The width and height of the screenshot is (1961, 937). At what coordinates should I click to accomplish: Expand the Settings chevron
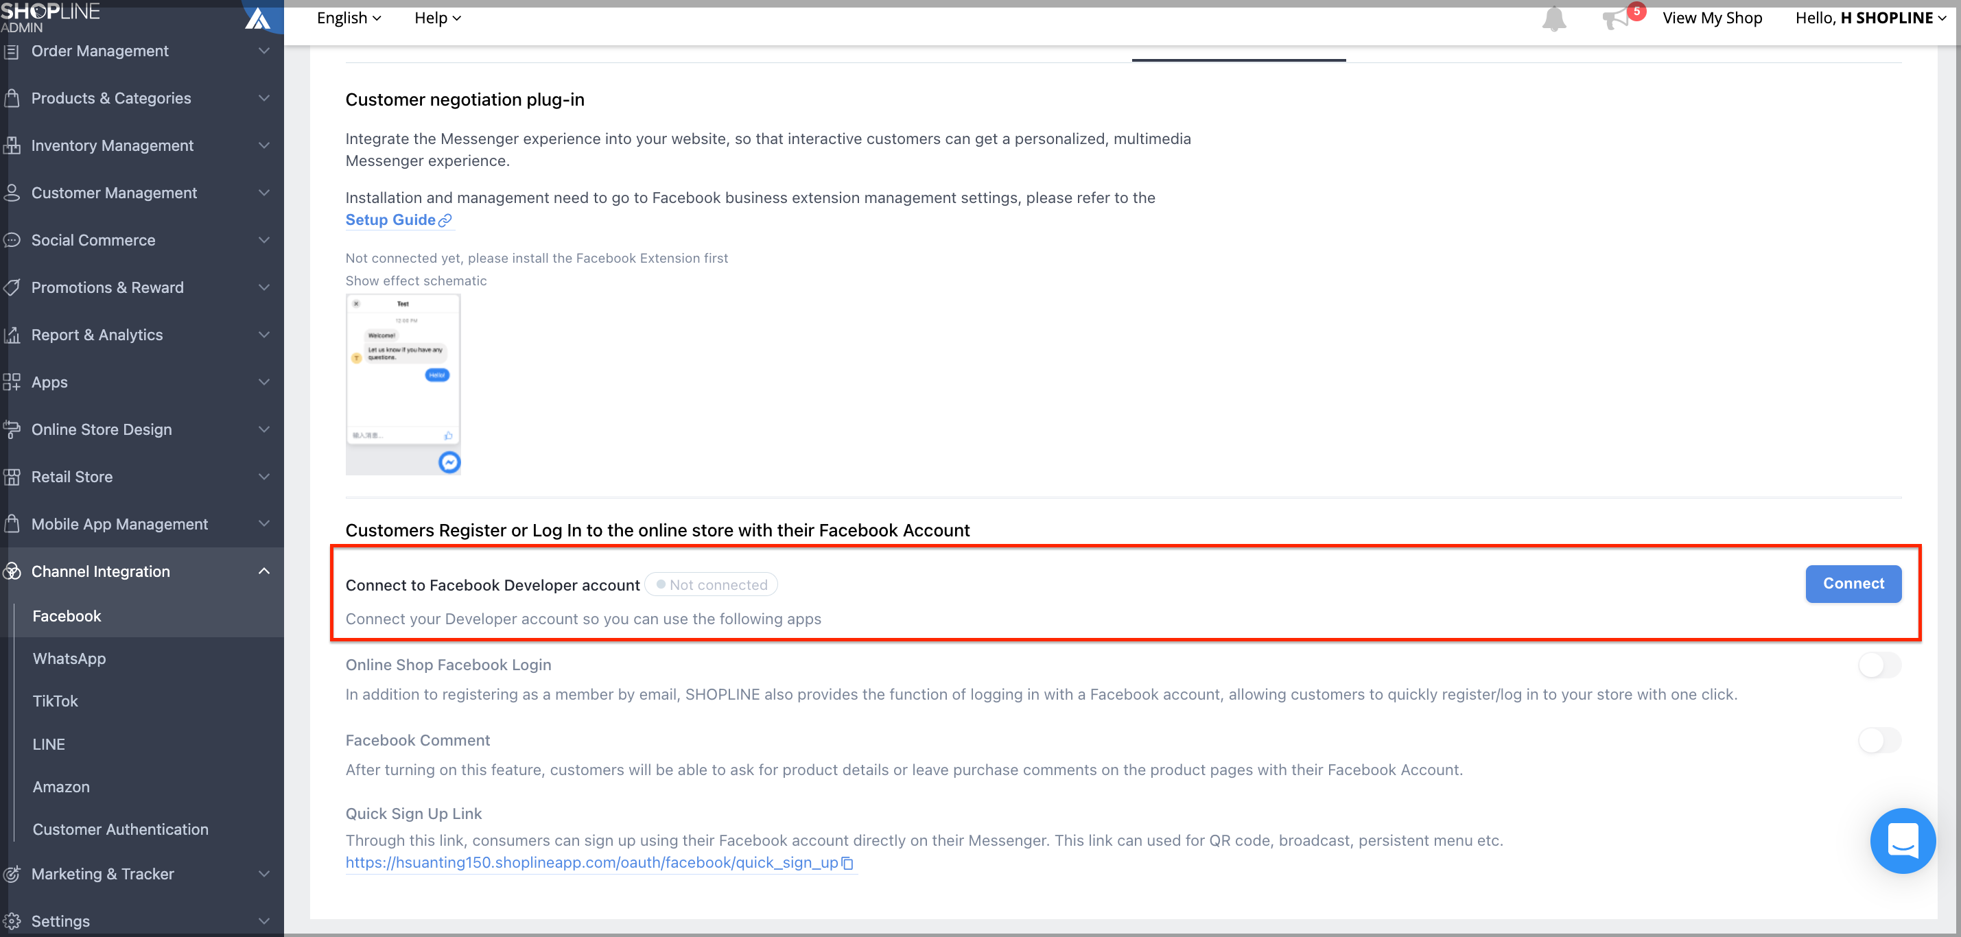click(x=264, y=921)
